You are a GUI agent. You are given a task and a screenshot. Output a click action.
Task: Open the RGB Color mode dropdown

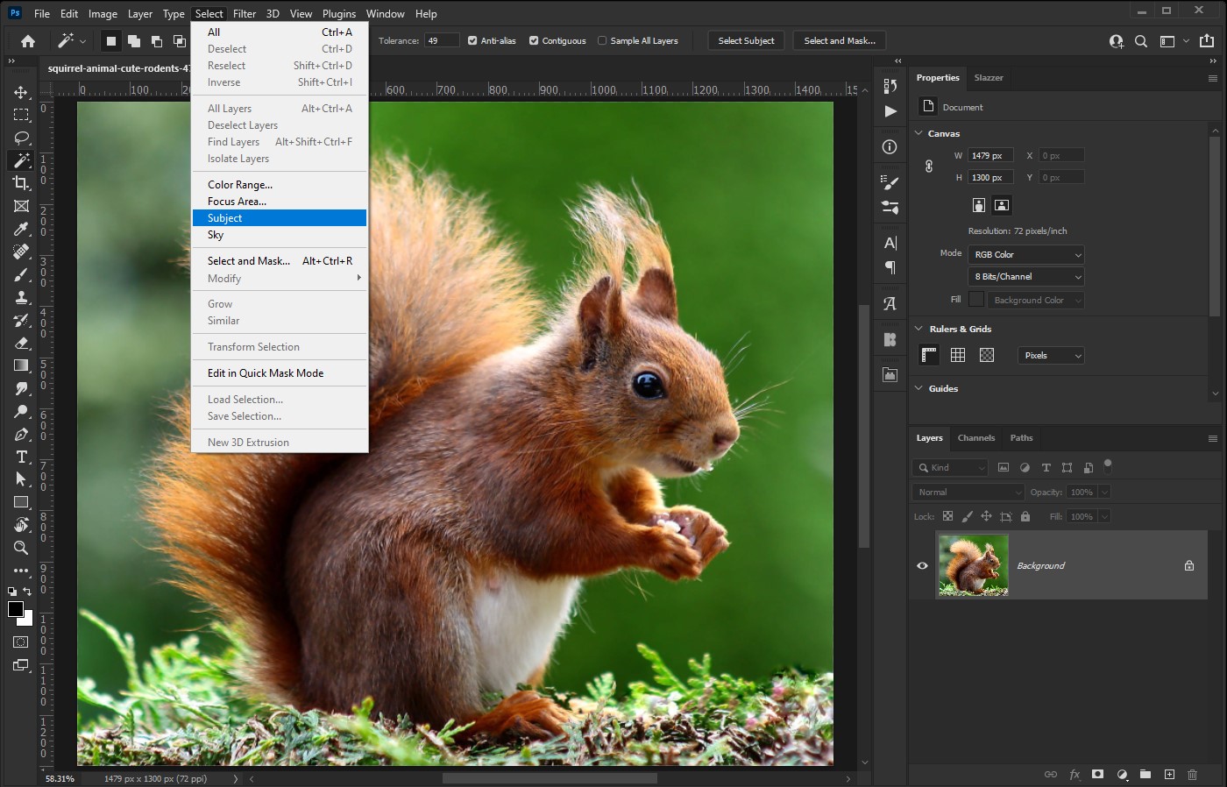click(1026, 255)
